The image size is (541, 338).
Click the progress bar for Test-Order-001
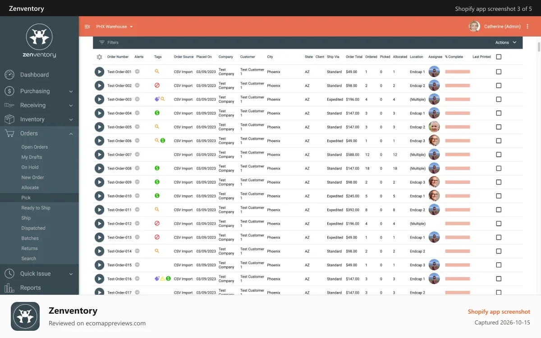click(458, 72)
